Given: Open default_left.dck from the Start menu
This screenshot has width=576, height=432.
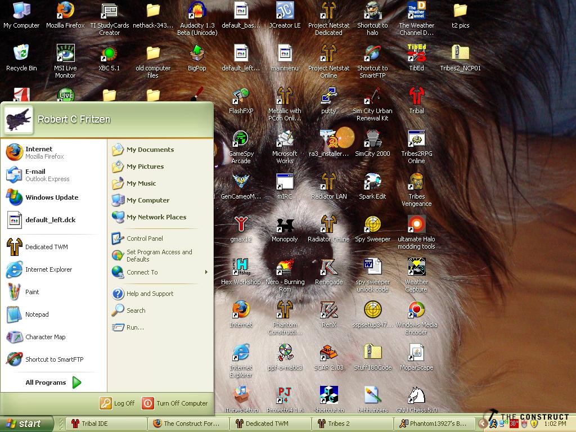Looking at the screenshot, I should click(53, 220).
